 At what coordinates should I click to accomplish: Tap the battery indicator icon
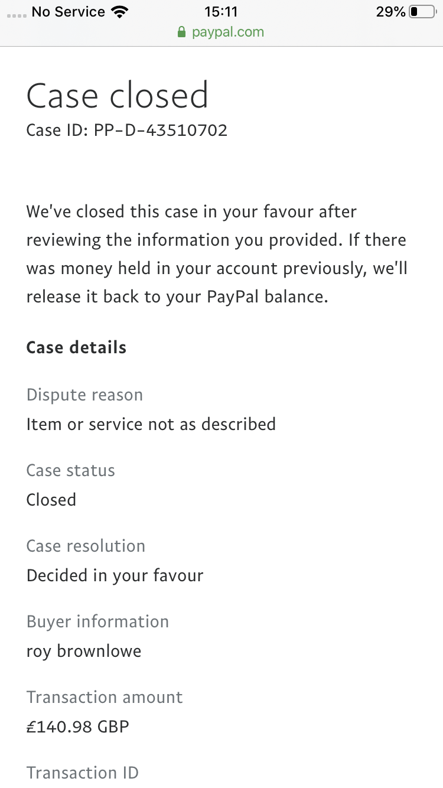tap(422, 12)
